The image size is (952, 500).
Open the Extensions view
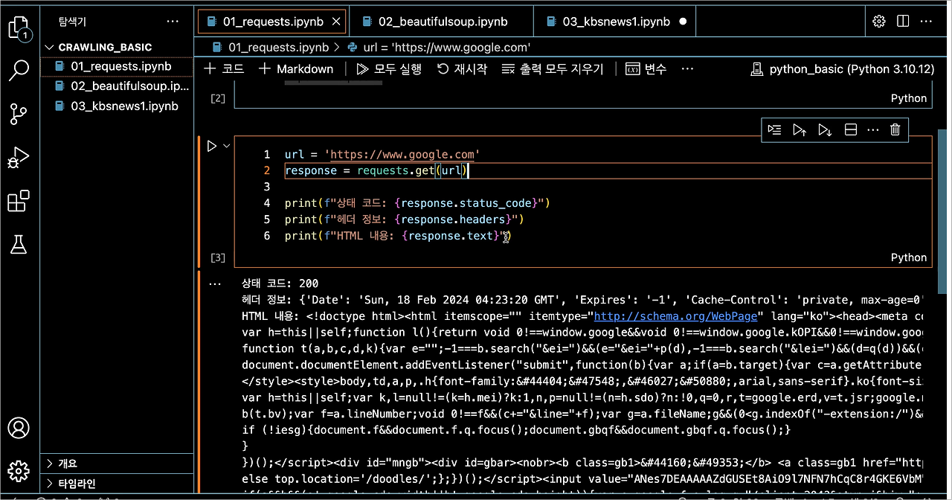click(19, 201)
